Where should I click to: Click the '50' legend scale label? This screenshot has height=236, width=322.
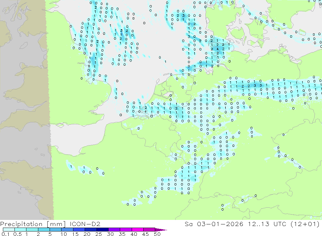[157, 234]
